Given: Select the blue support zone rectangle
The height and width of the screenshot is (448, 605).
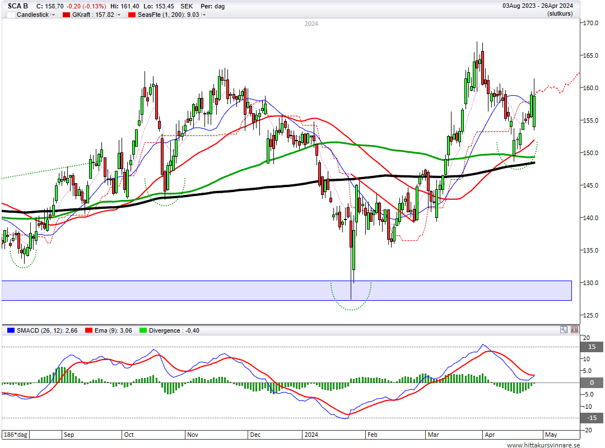Looking at the screenshot, I should point(287,291).
